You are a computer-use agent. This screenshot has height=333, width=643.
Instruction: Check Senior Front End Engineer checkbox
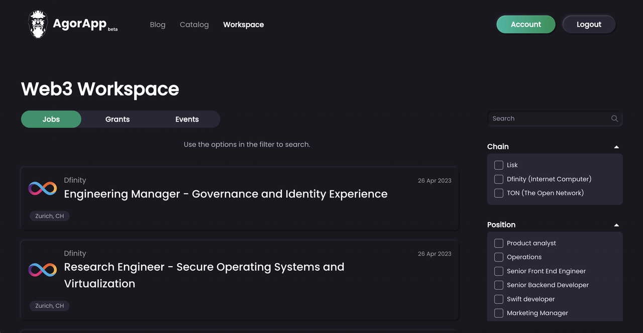tap(499, 271)
